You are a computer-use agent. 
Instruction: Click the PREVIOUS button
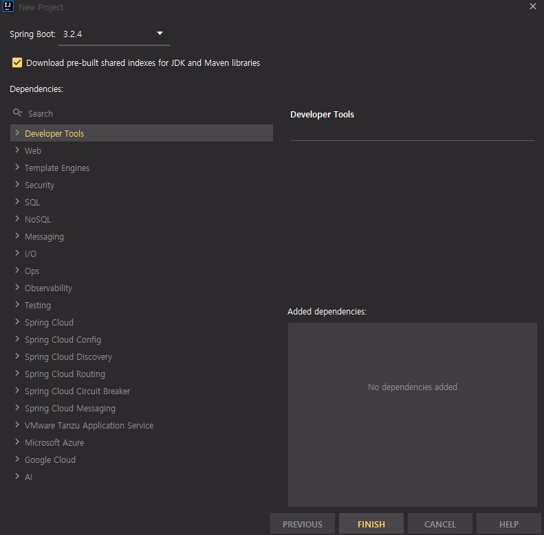tap(303, 524)
